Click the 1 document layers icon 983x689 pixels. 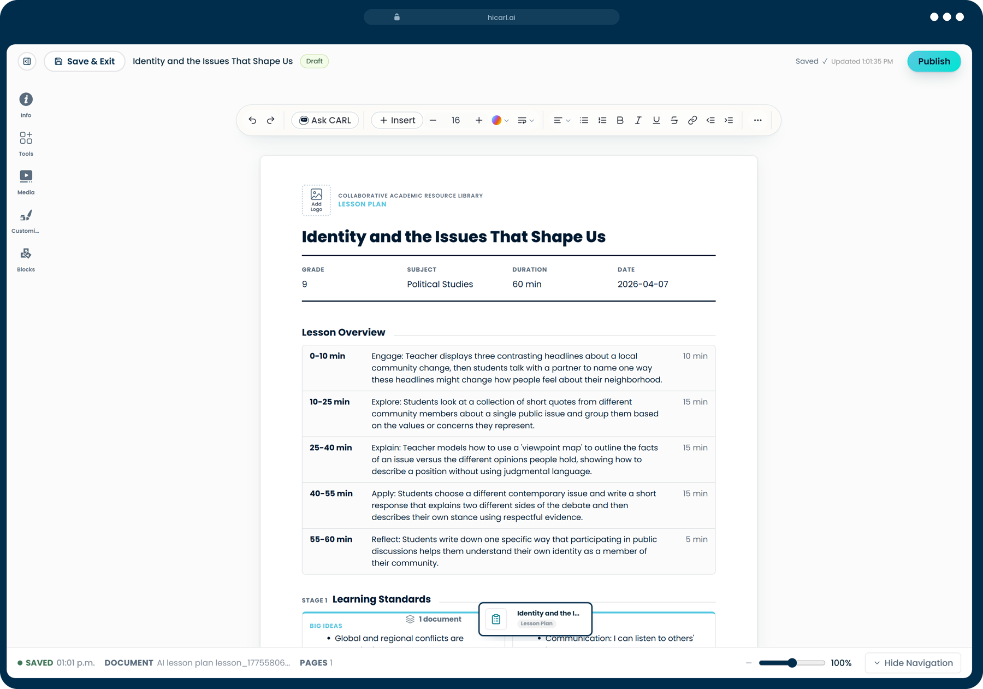click(x=410, y=619)
